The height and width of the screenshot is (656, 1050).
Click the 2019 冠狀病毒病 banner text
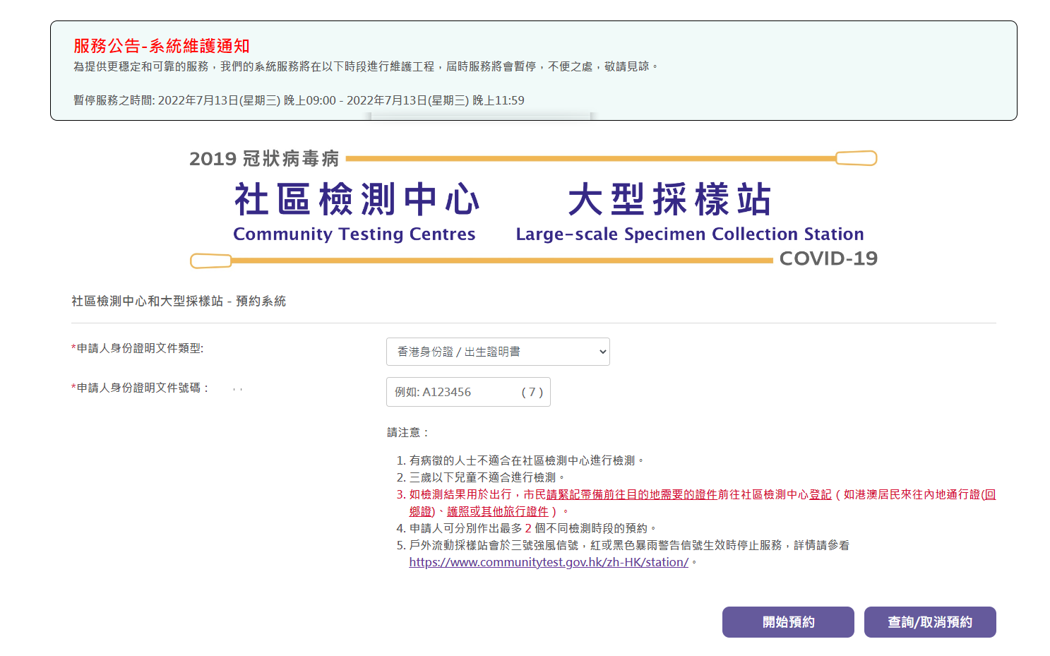(x=264, y=158)
